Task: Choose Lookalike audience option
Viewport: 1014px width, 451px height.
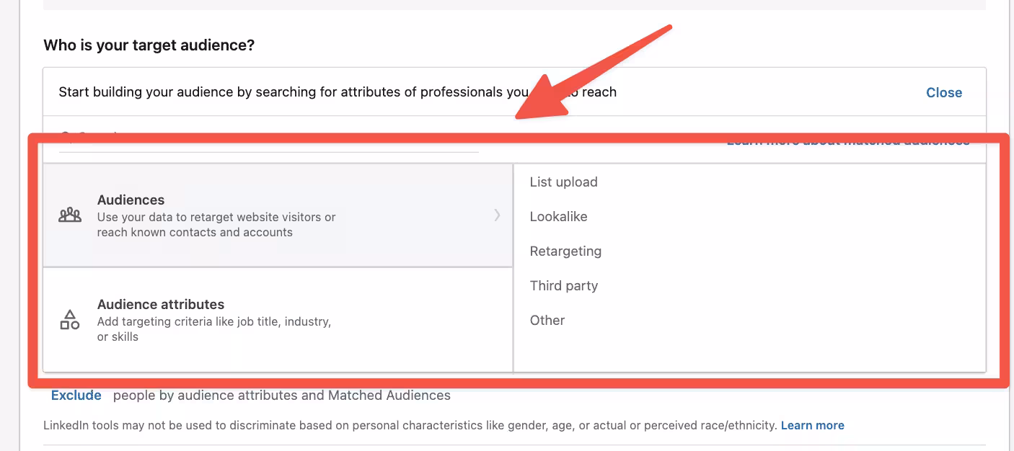Action: click(558, 217)
